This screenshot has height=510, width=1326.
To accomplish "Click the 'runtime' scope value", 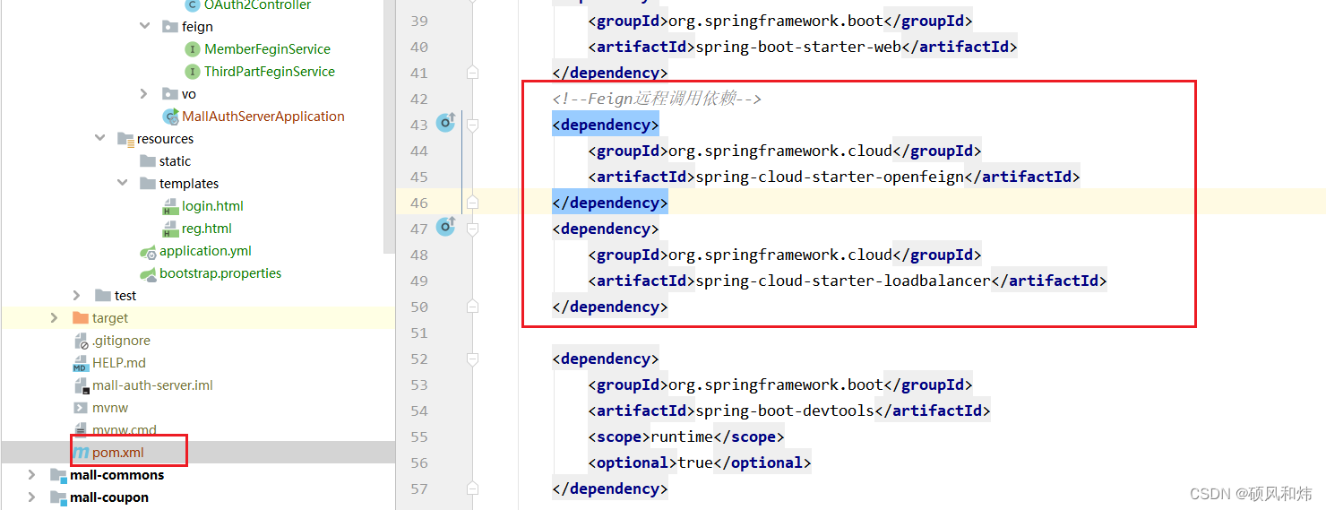I will coord(682,437).
